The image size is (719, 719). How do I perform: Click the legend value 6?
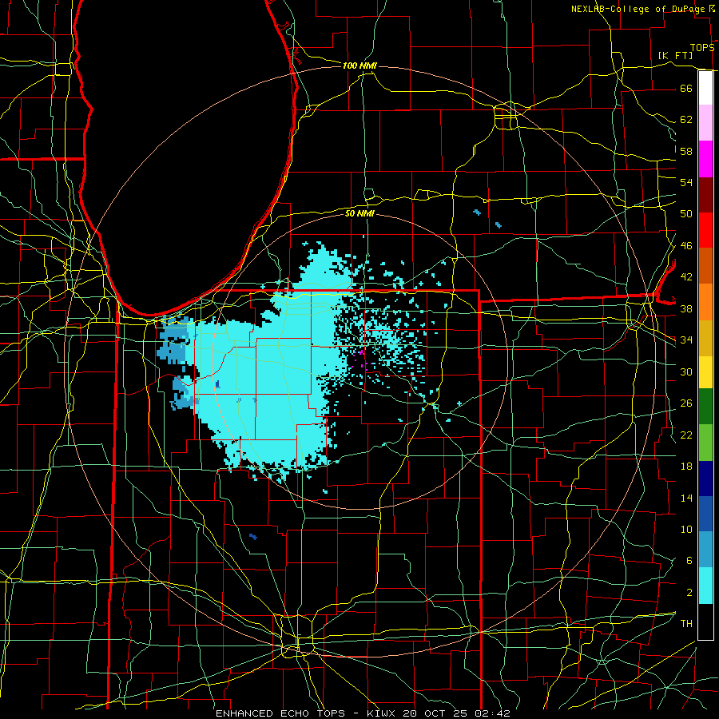tap(689, 561)
